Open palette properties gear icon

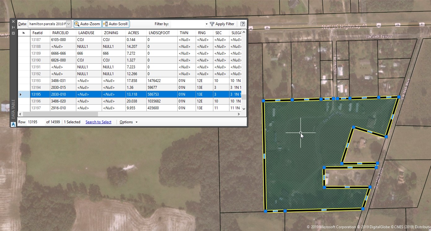[13, 33]
